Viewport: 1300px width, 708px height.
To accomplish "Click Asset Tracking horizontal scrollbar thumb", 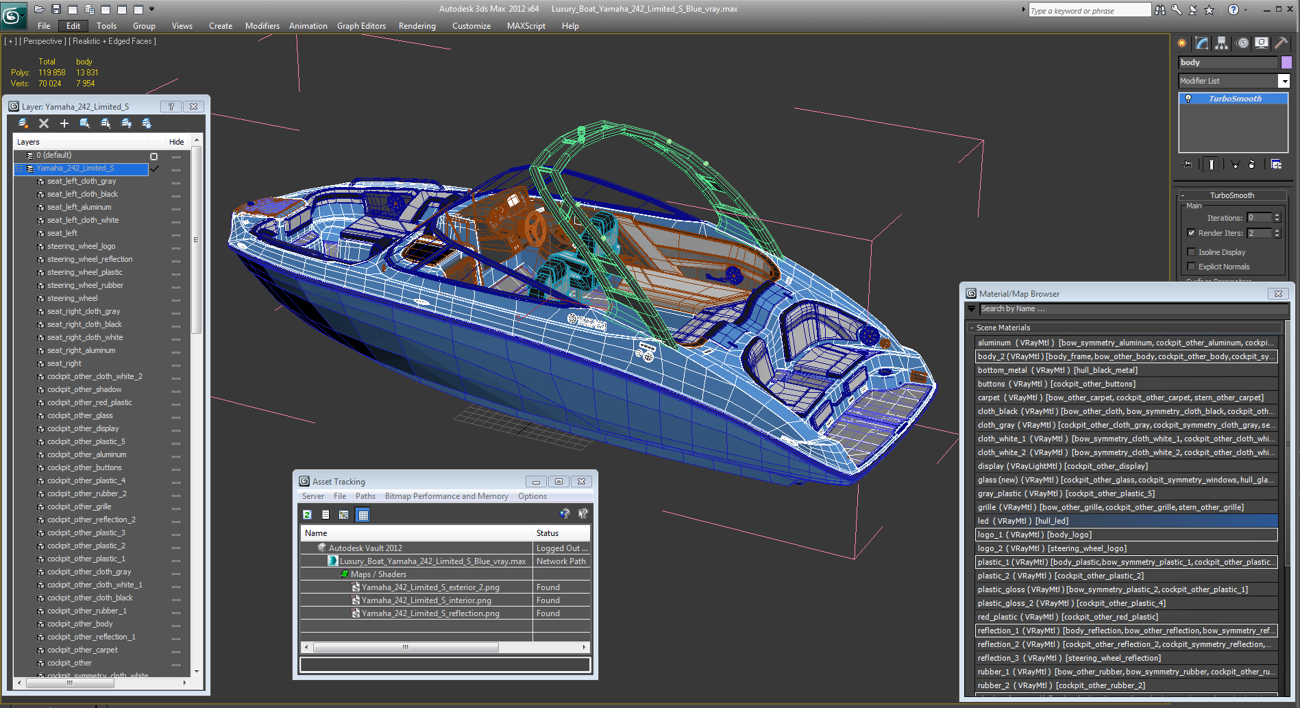I will 406,647.
